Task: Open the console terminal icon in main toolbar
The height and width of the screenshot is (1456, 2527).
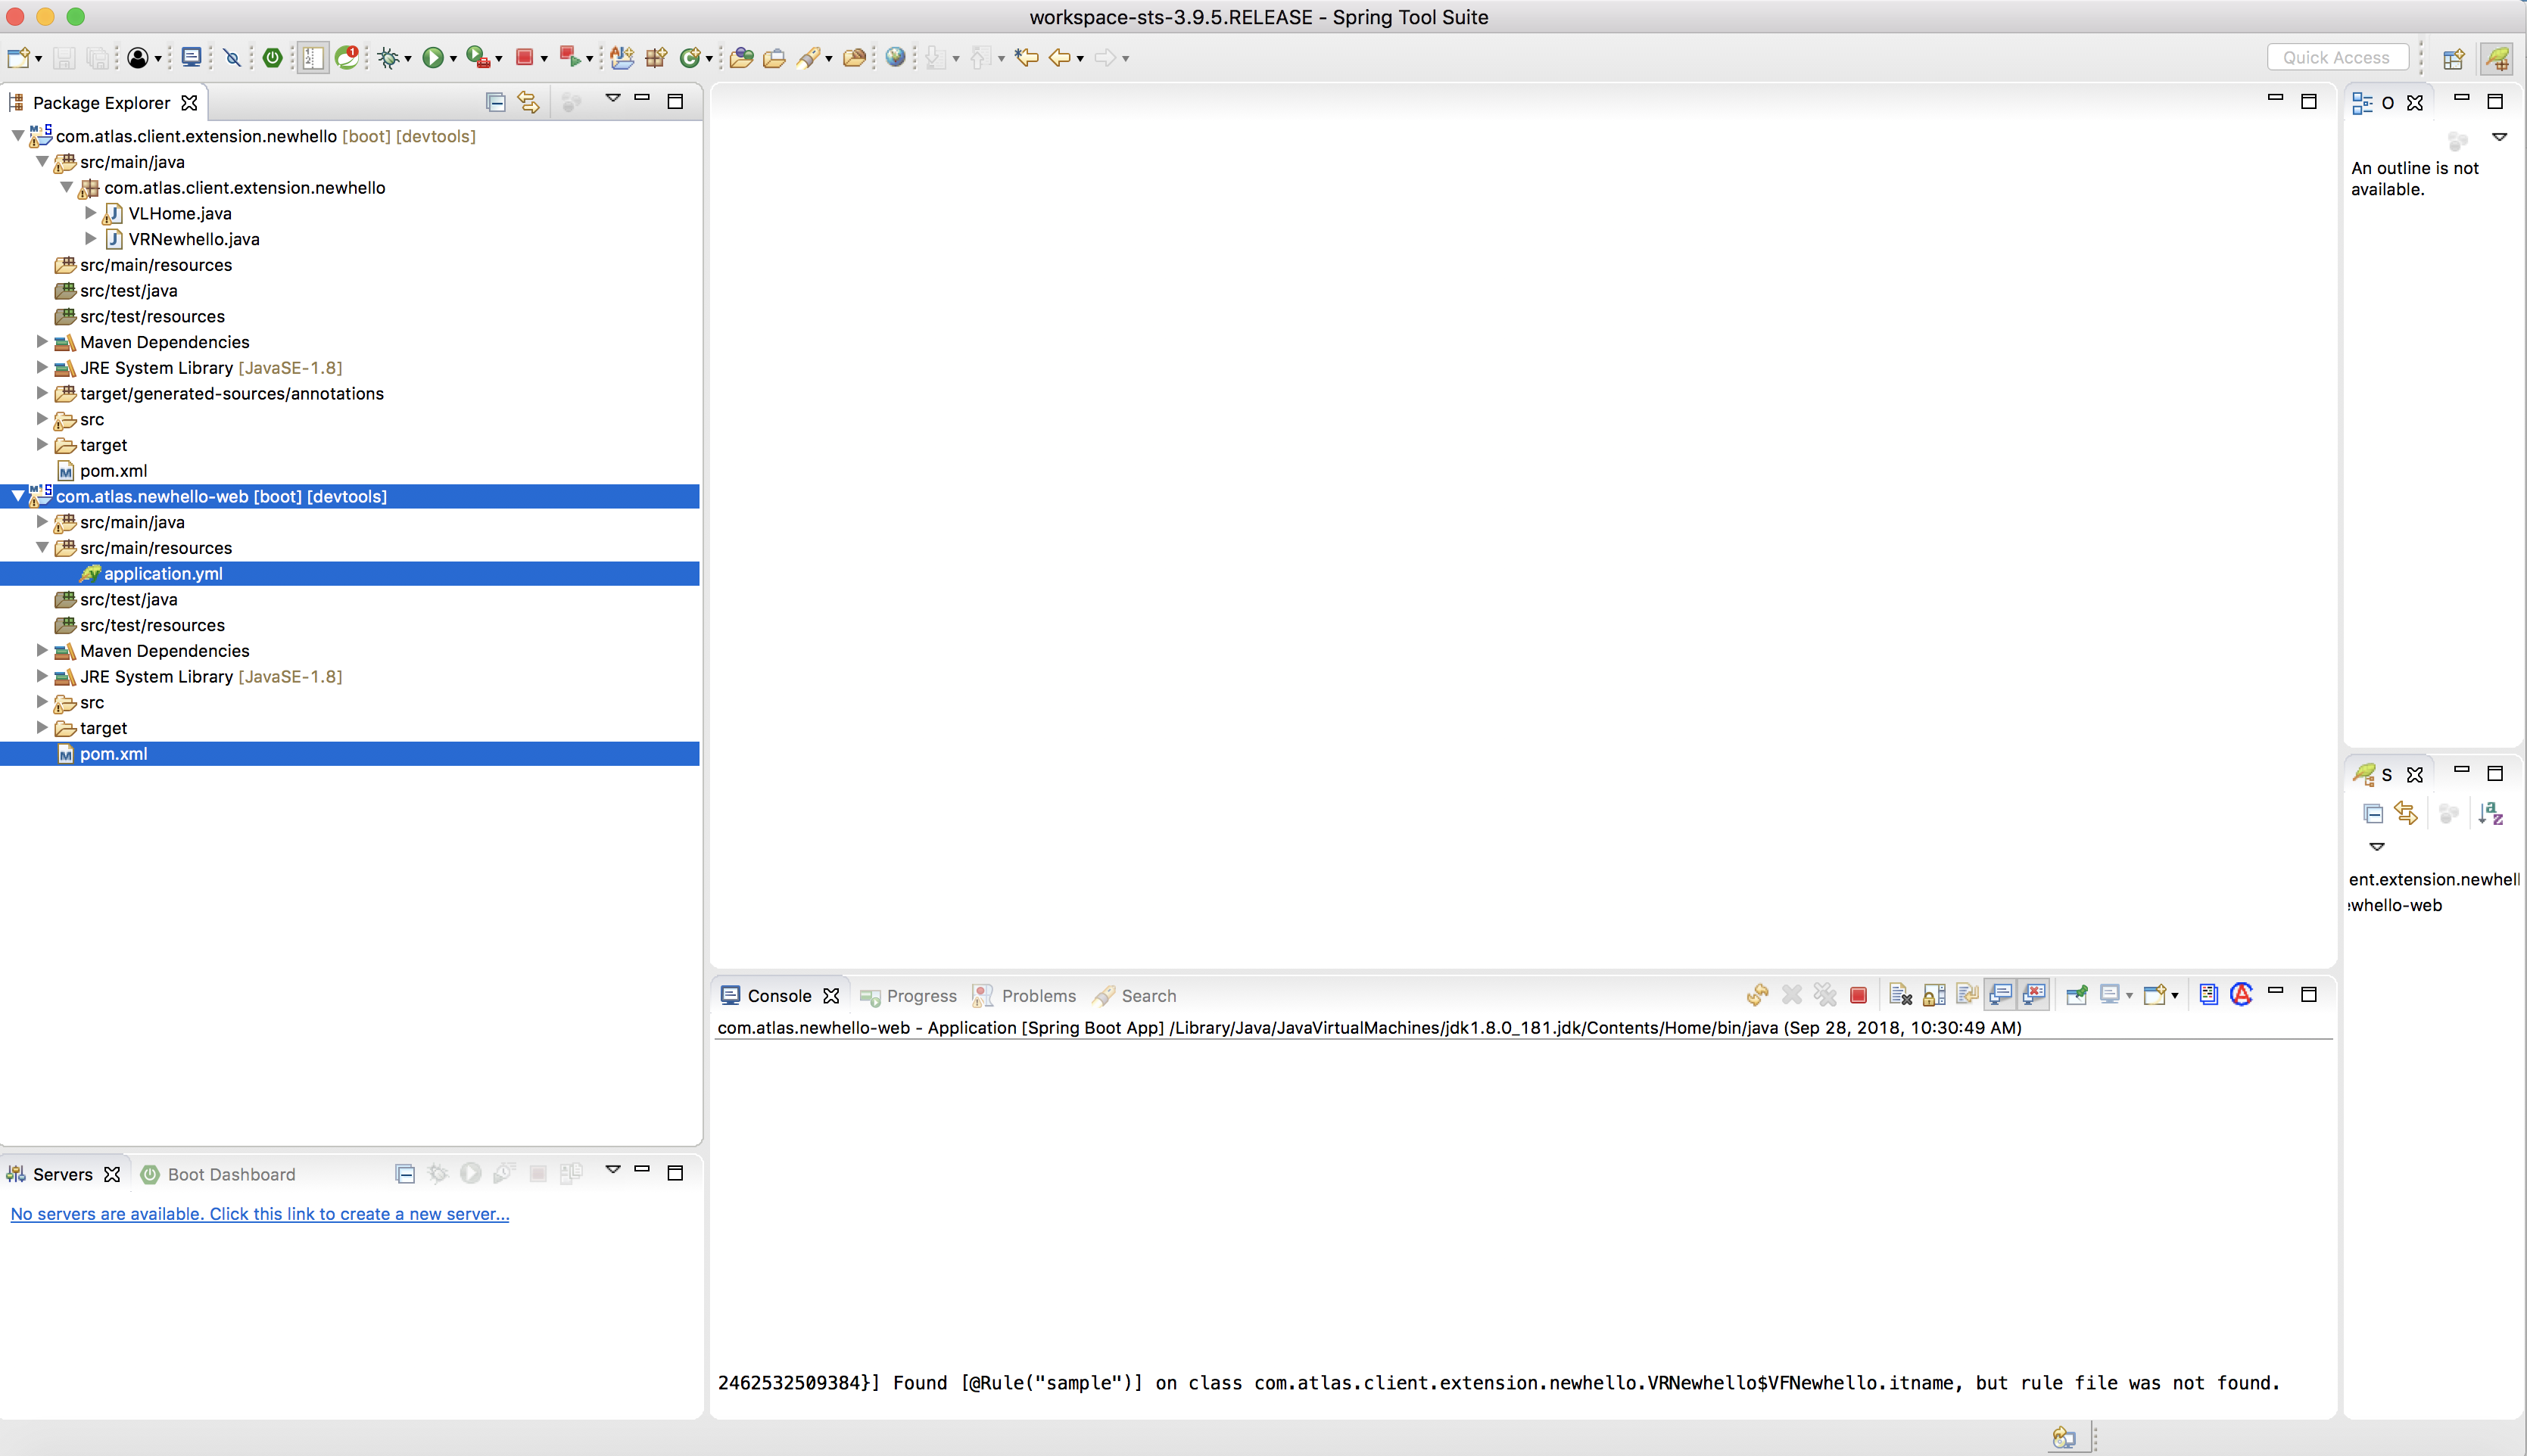Action: [191, 58]
